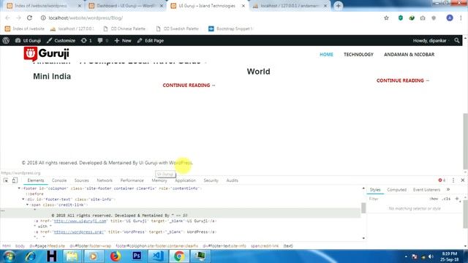Click the WordPress link in the footer
The image size is (468, 263).
click(181, 163)
